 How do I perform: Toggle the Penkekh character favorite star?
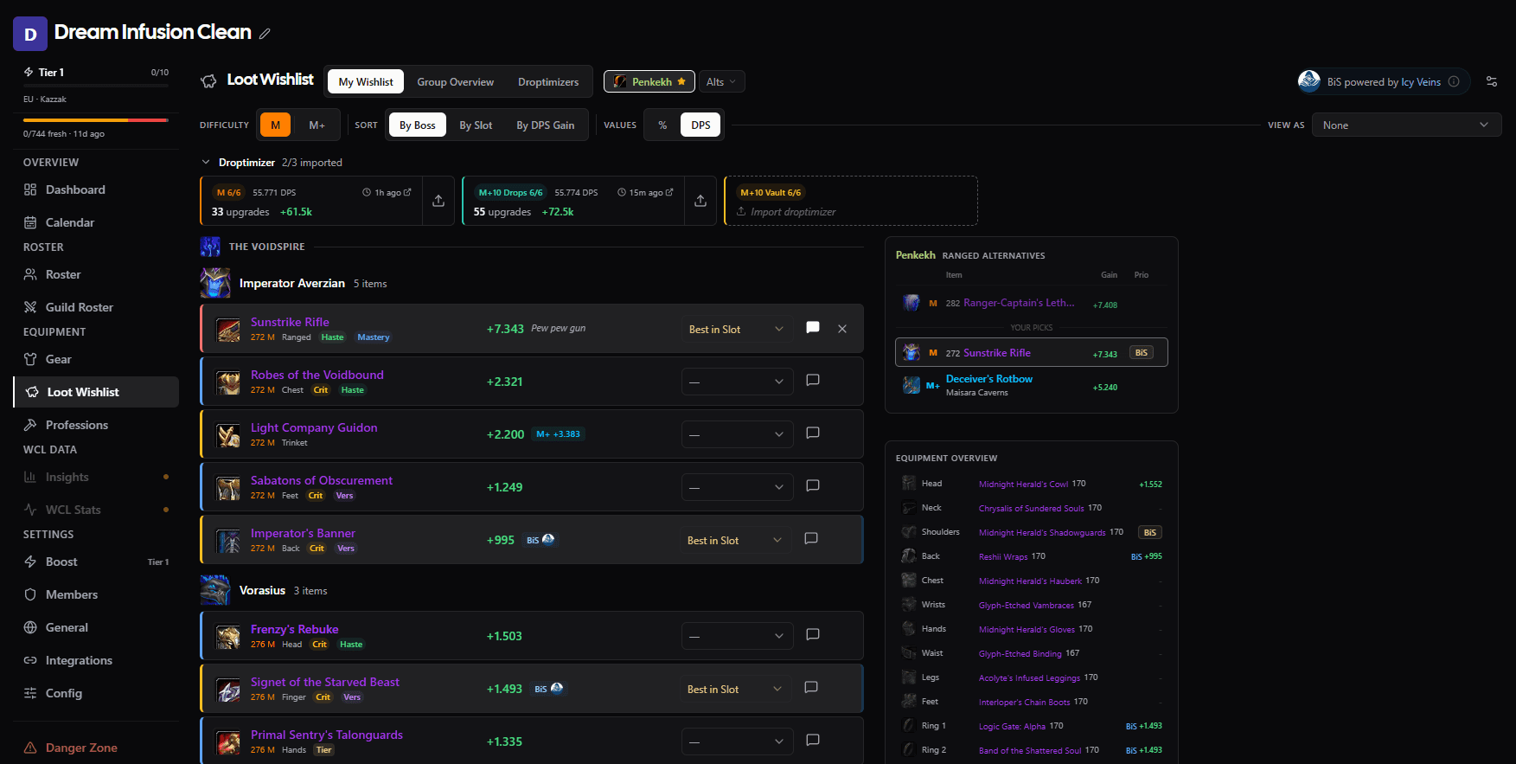(x=681, y=81)
